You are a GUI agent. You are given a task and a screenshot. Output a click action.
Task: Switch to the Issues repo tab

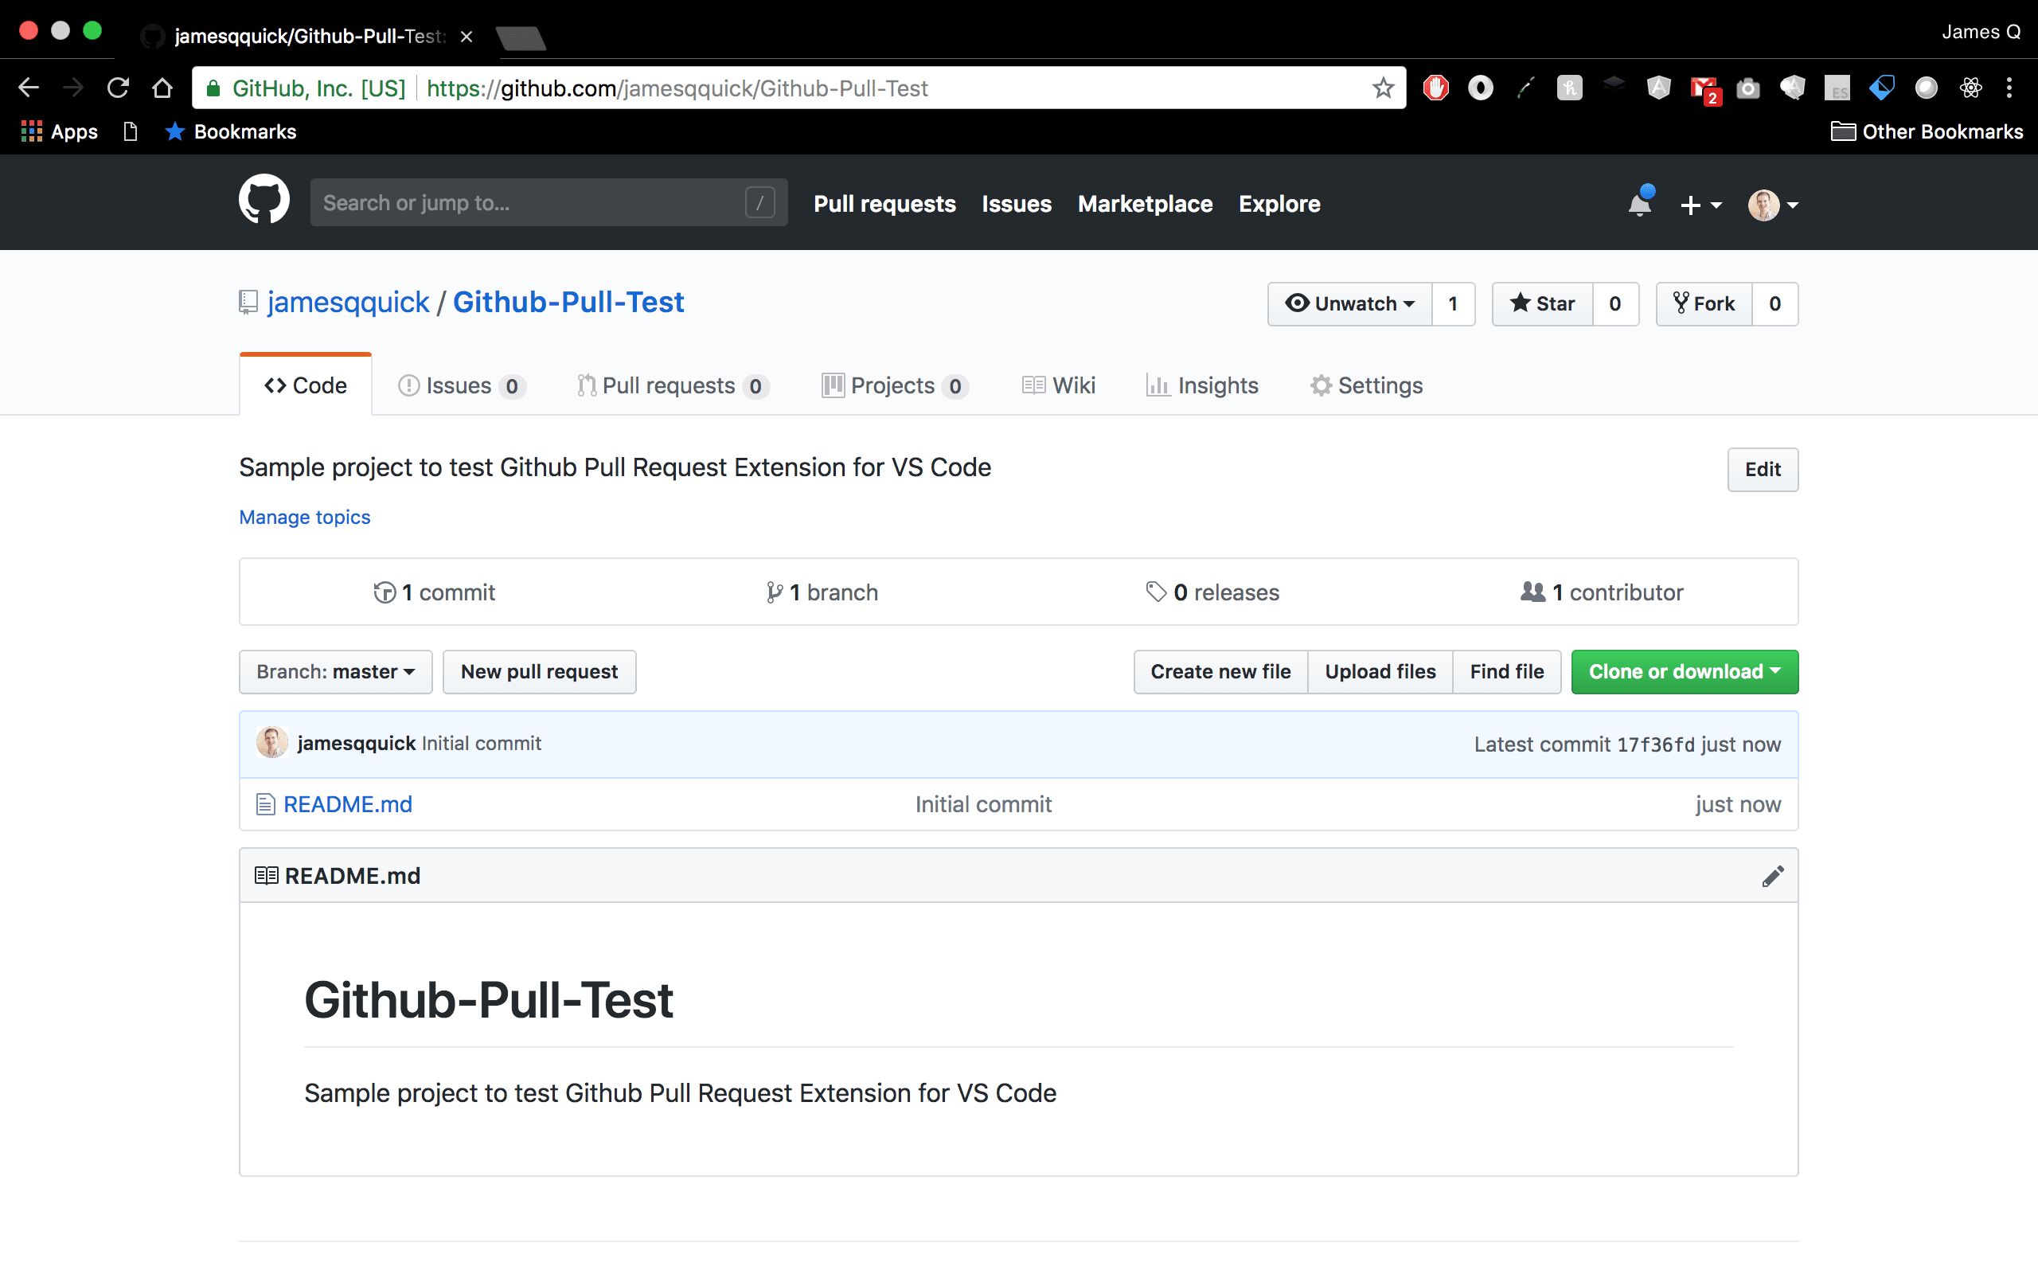coord(462,386)
